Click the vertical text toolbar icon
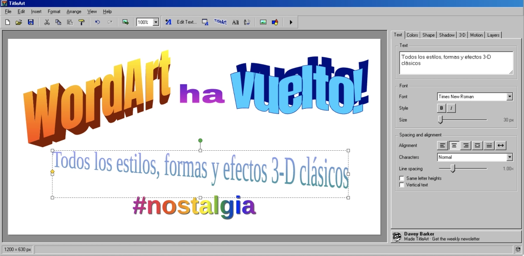Screen dimensions: 524x256 [x=247, y=22]
